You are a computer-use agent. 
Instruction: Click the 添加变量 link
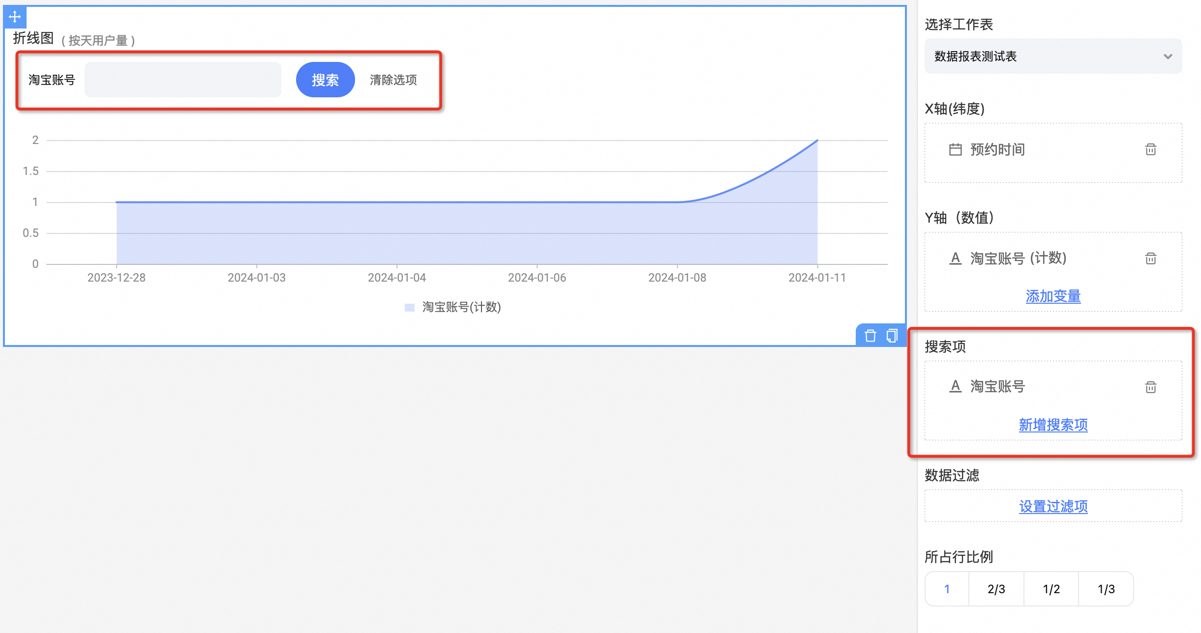pyautogui.click(x=1053, y=296)
